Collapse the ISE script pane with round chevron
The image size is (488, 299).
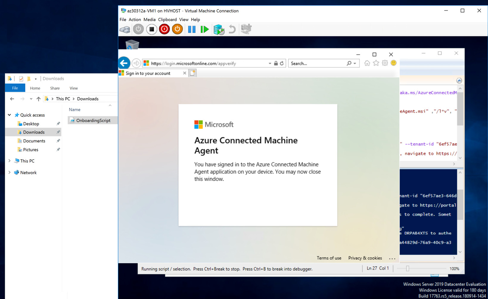[459, 80]
